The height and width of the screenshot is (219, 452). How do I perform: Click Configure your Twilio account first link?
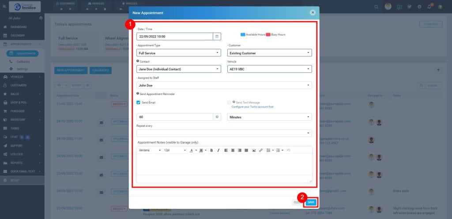[252, 107]
